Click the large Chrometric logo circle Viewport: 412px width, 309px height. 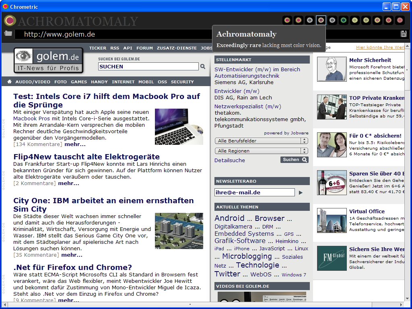pos(10,21)
